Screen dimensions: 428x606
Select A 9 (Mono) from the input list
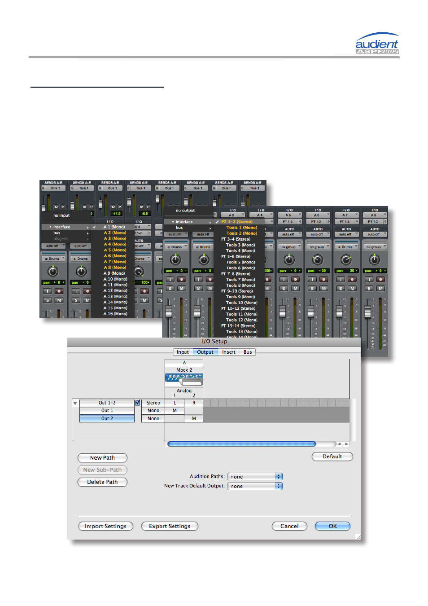114,273
